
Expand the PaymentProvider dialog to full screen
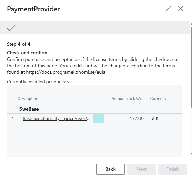(168, 9)
